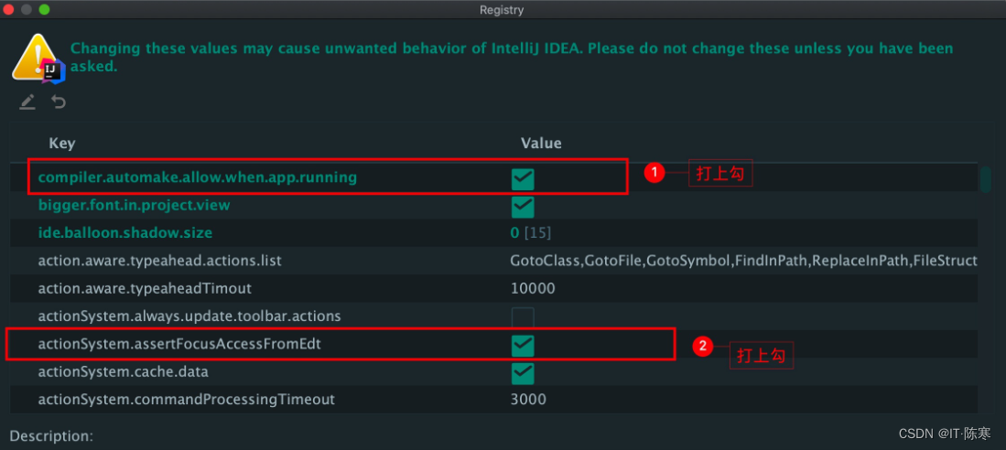Click the vertical scrollbar thumb
The width and height of the screenshot is (1006, 450).
coord(986,179)
